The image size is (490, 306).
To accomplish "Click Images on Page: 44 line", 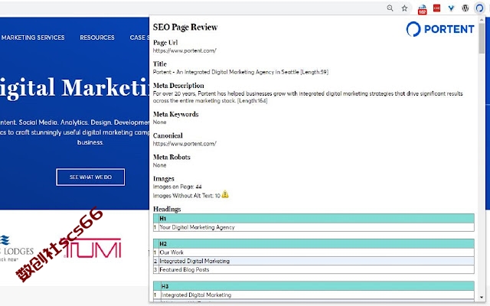I will [177, 187].
